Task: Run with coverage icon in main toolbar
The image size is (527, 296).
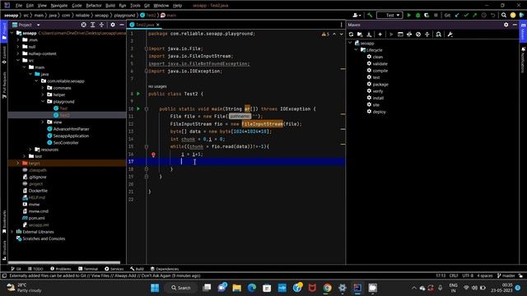Action: pos(427,15)
